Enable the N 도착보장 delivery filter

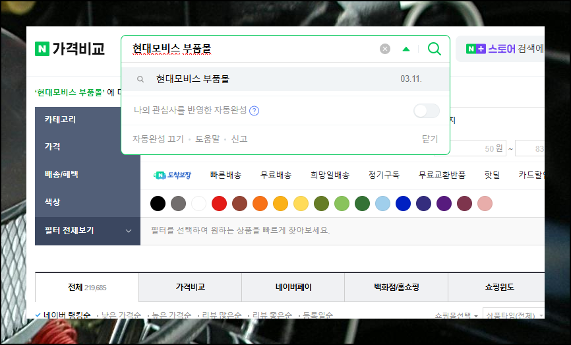pos(172,175)
